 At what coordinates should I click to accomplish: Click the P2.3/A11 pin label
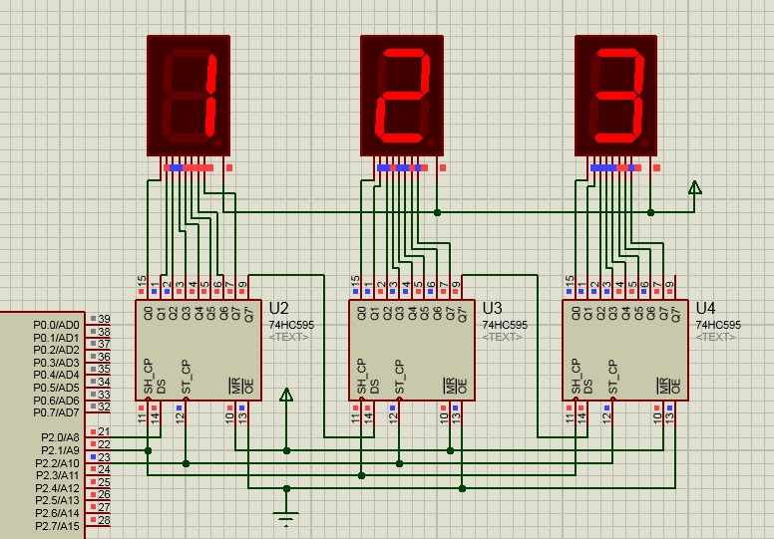pyautogui.click(x=57, y=475)
